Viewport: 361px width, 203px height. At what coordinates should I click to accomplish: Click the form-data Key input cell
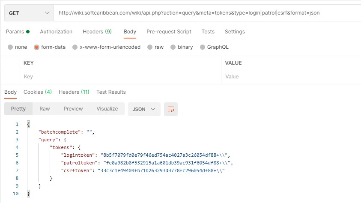[x=120, y=77]
